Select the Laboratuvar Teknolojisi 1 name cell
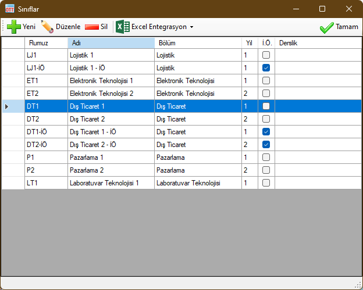Screen dimensions: 363x290 click(111, 183)
